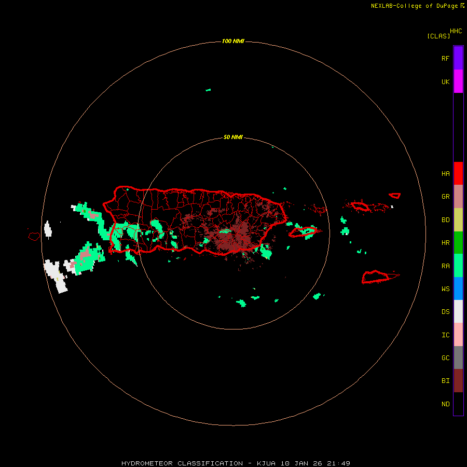Click the 10 JAN 26 date stamp
Image resolution: width=467 pixels, height=467 pixels.
point(301,463)
